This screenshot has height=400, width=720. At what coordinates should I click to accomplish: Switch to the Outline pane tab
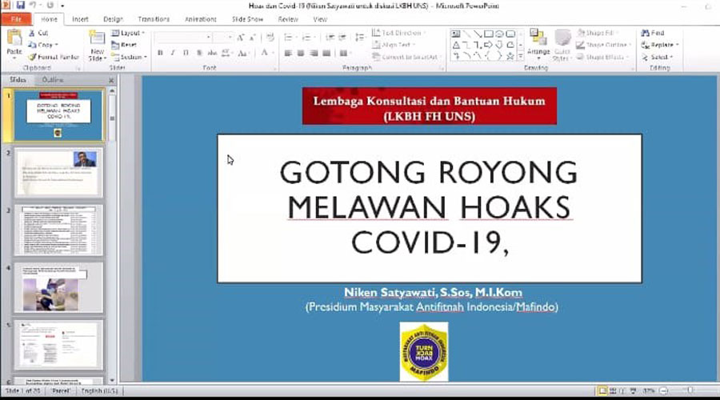(x=53, y=80)
